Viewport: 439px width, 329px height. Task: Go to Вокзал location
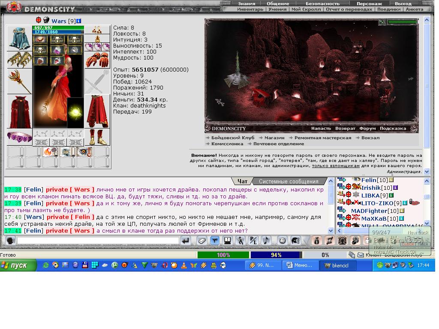(x=370, y=138)
